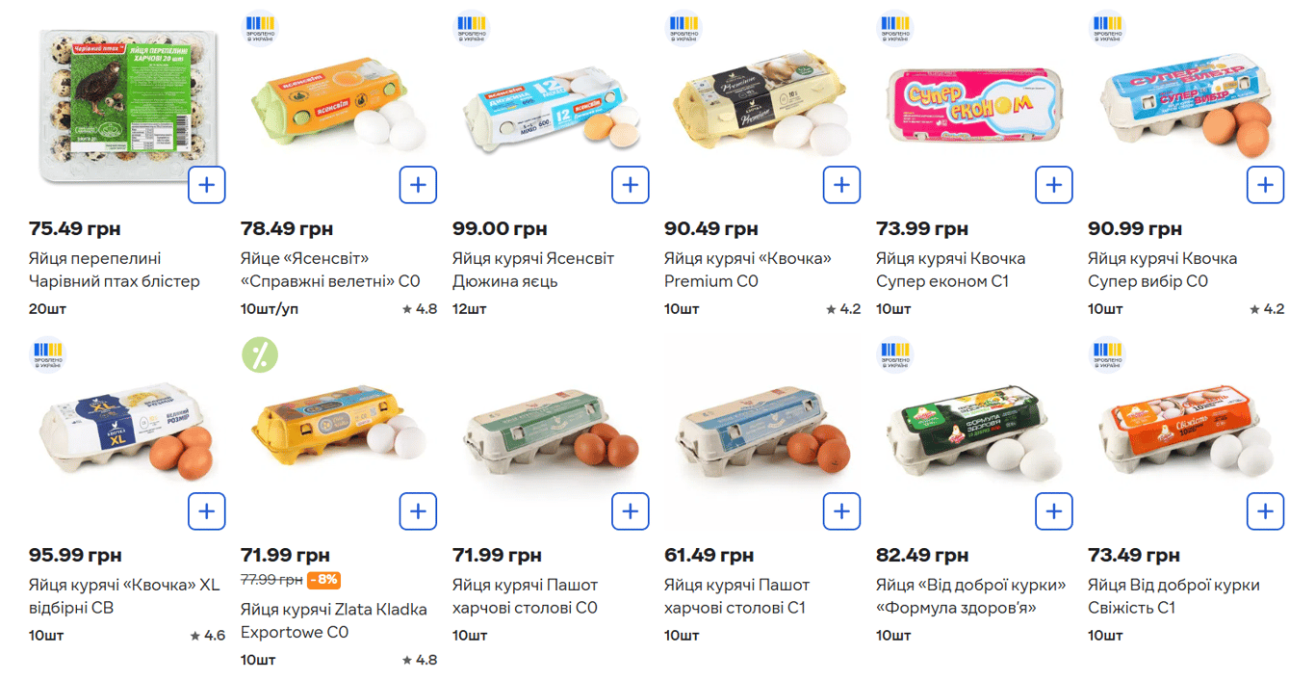The image size is (1315, 680).
Task: Add Ясенсвіт Справжні велетні C0 eggs to cart
Action: (x=418, y=185)
